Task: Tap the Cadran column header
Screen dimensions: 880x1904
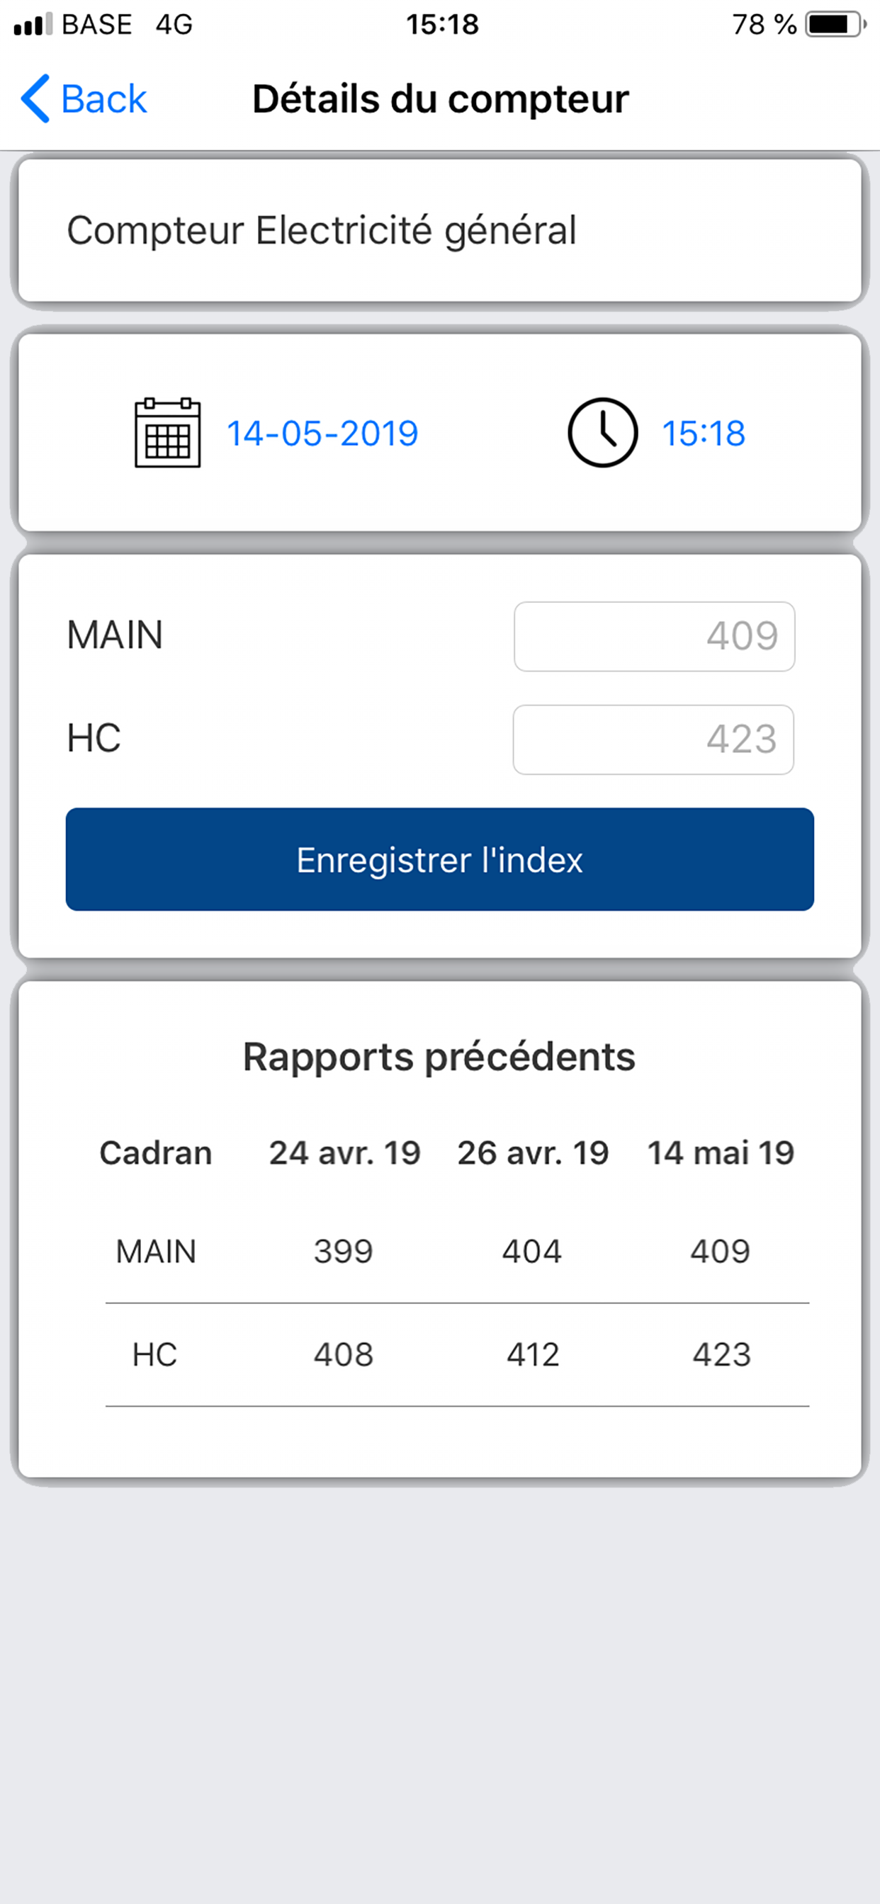Action: tap(156, 1153)
